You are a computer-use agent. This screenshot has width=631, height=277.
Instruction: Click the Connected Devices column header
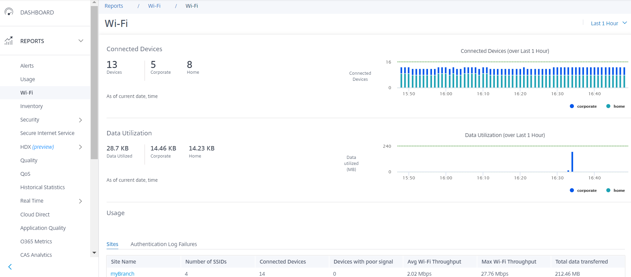292,262
